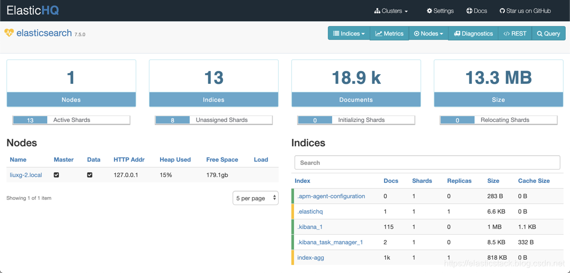This screenshot has width=570, height=273.
Task: Click the elasticsearch cluster name
Action: click(x=44, y=33)
